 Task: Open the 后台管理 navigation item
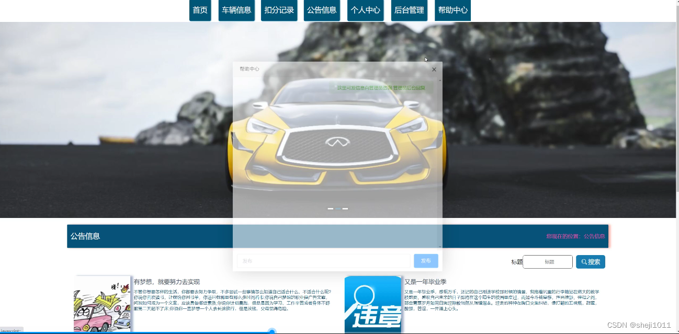409,10
